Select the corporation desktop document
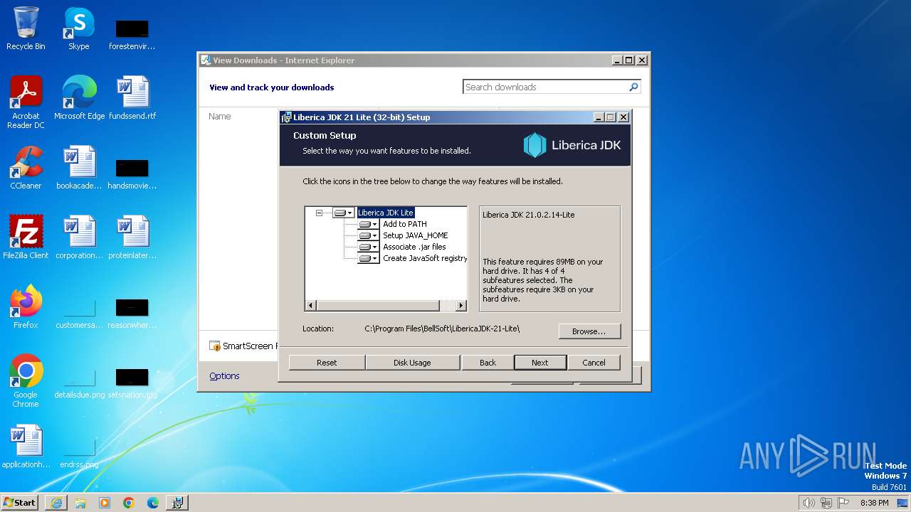This screenshot has width=911, height=512. click(x=79, y=238)
